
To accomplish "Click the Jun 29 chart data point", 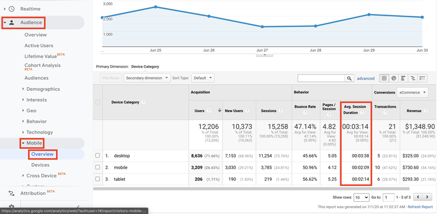I will [369, 15].
